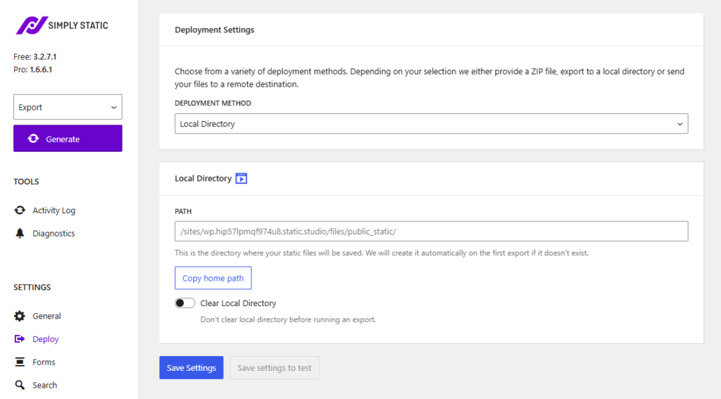Go to Search settings
The width and height of the screenshot is (721, 399).
pos(44,385)
